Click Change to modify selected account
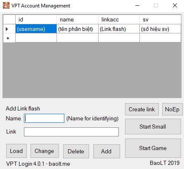Image resolution: width=184 pixels, height=169 pixels. click(45, 151)
